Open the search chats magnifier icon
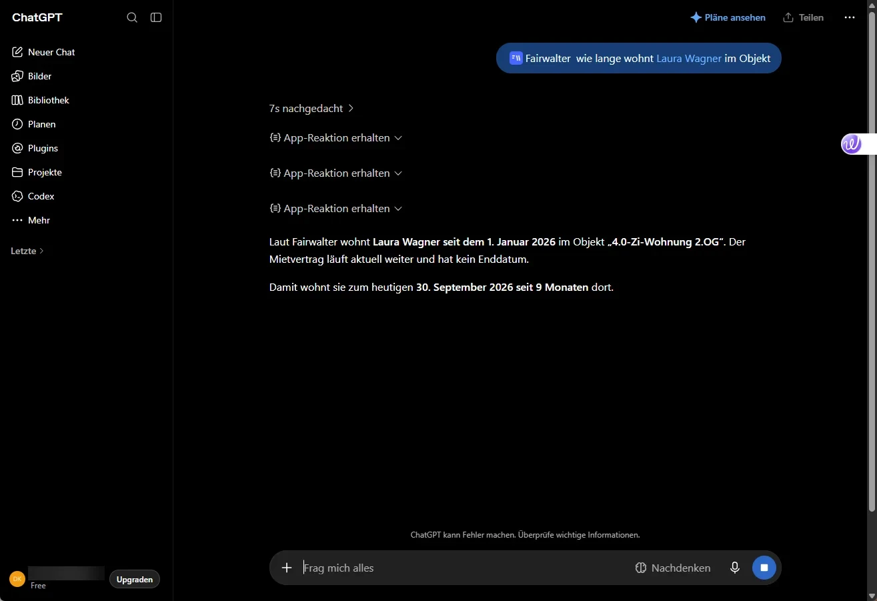Image resolution: width=877 pixels, height=601 pixels. click(x=132, y=17)
